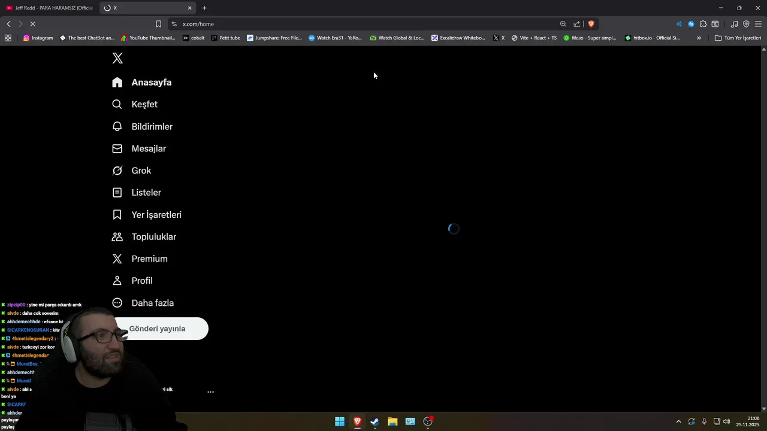Click chat message by zipzip00
767x431 pixels.
(x=42, y=305)
